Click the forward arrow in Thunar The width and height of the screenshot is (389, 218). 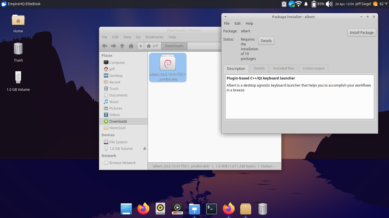(x=113, y=46)
